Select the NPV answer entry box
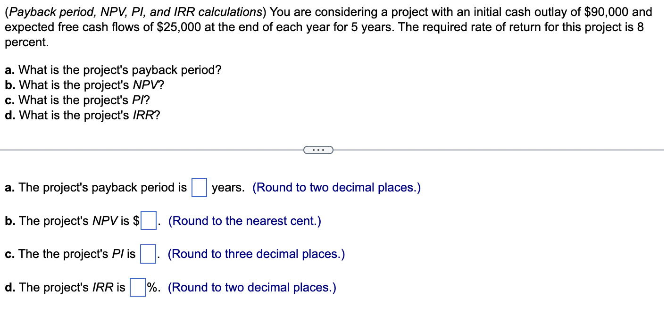The image size is (667, 316). point(148,221)
